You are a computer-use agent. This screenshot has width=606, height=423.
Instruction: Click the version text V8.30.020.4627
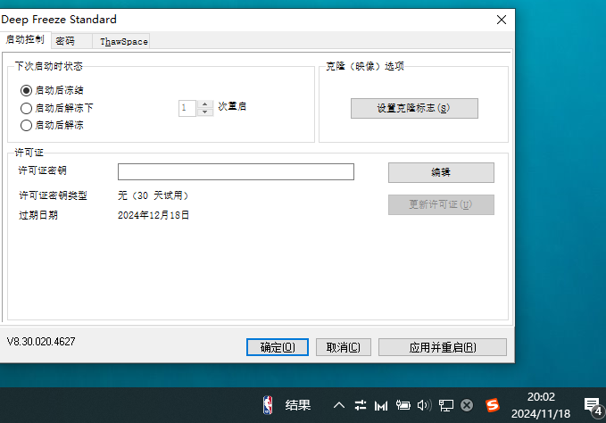(41, 342)
